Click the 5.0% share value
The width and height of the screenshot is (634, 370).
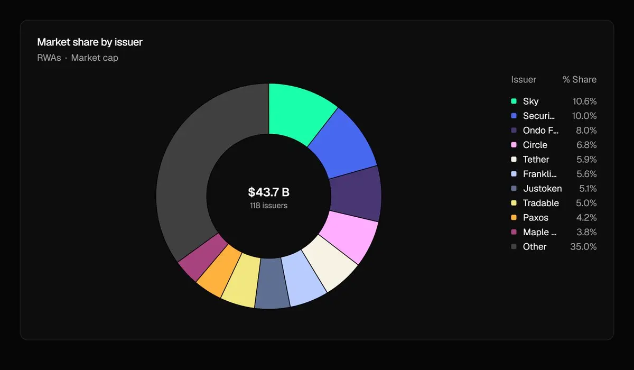[x=586, y=203]
